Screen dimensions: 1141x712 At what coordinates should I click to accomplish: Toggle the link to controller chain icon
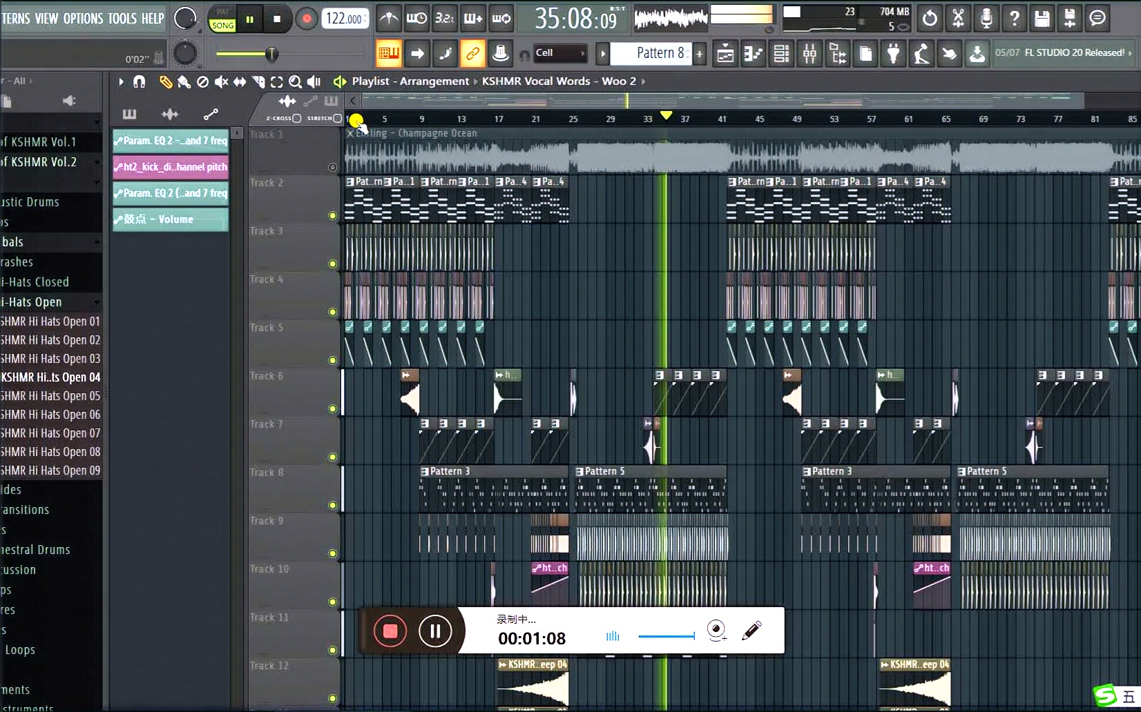click(472, 53)
